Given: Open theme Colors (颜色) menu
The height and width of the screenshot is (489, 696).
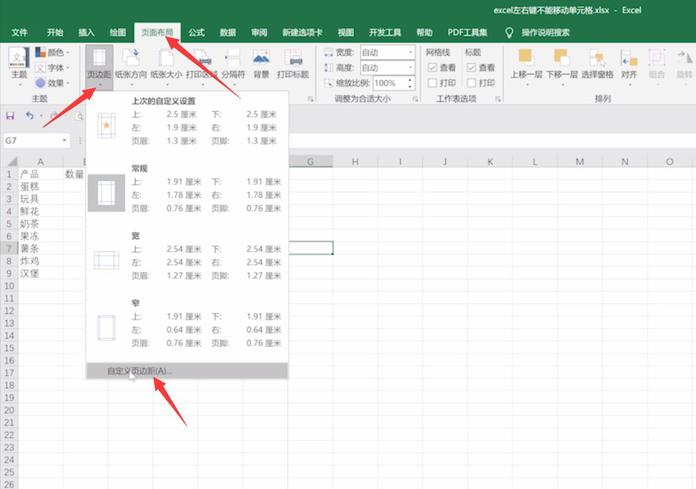Looking at the screenshot, I should click(x=53, y=53).
